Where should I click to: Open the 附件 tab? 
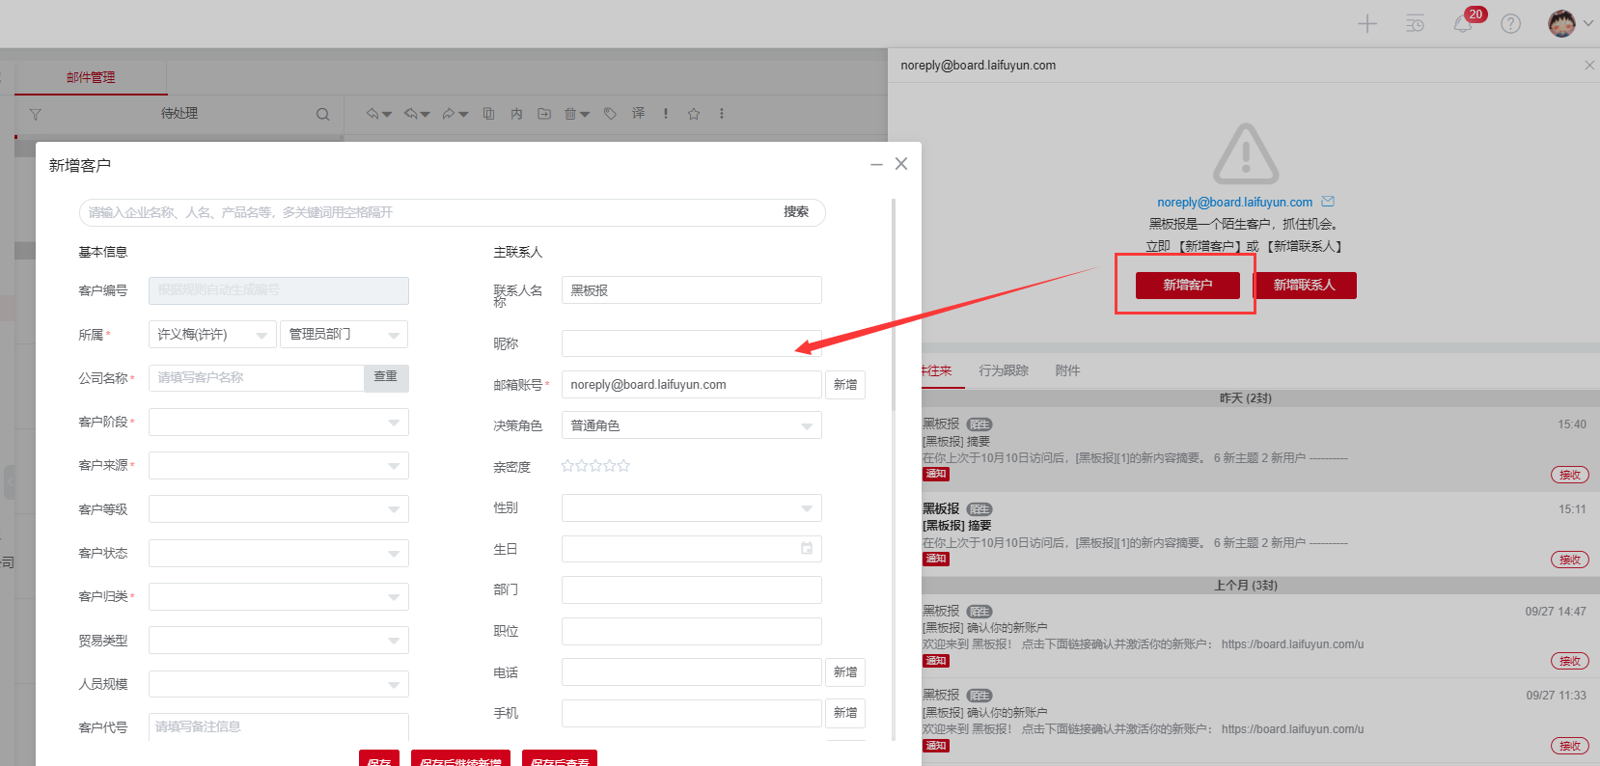click(1067, 370)
